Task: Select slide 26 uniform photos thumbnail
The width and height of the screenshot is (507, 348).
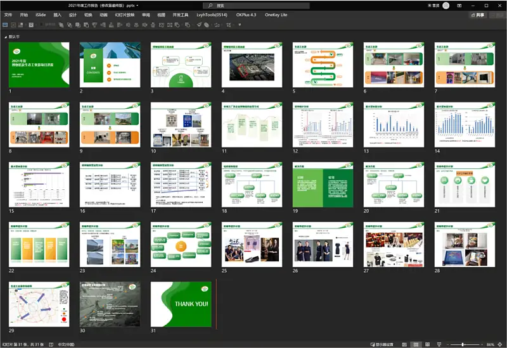Action: (x=323, y=244)
